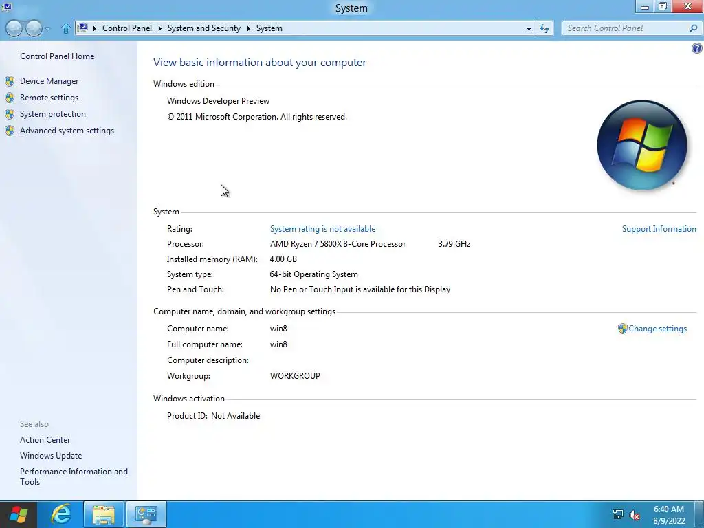Click the Back navigation arrow button
This screenshot has height=528, width=704.
tap(14, 28)
